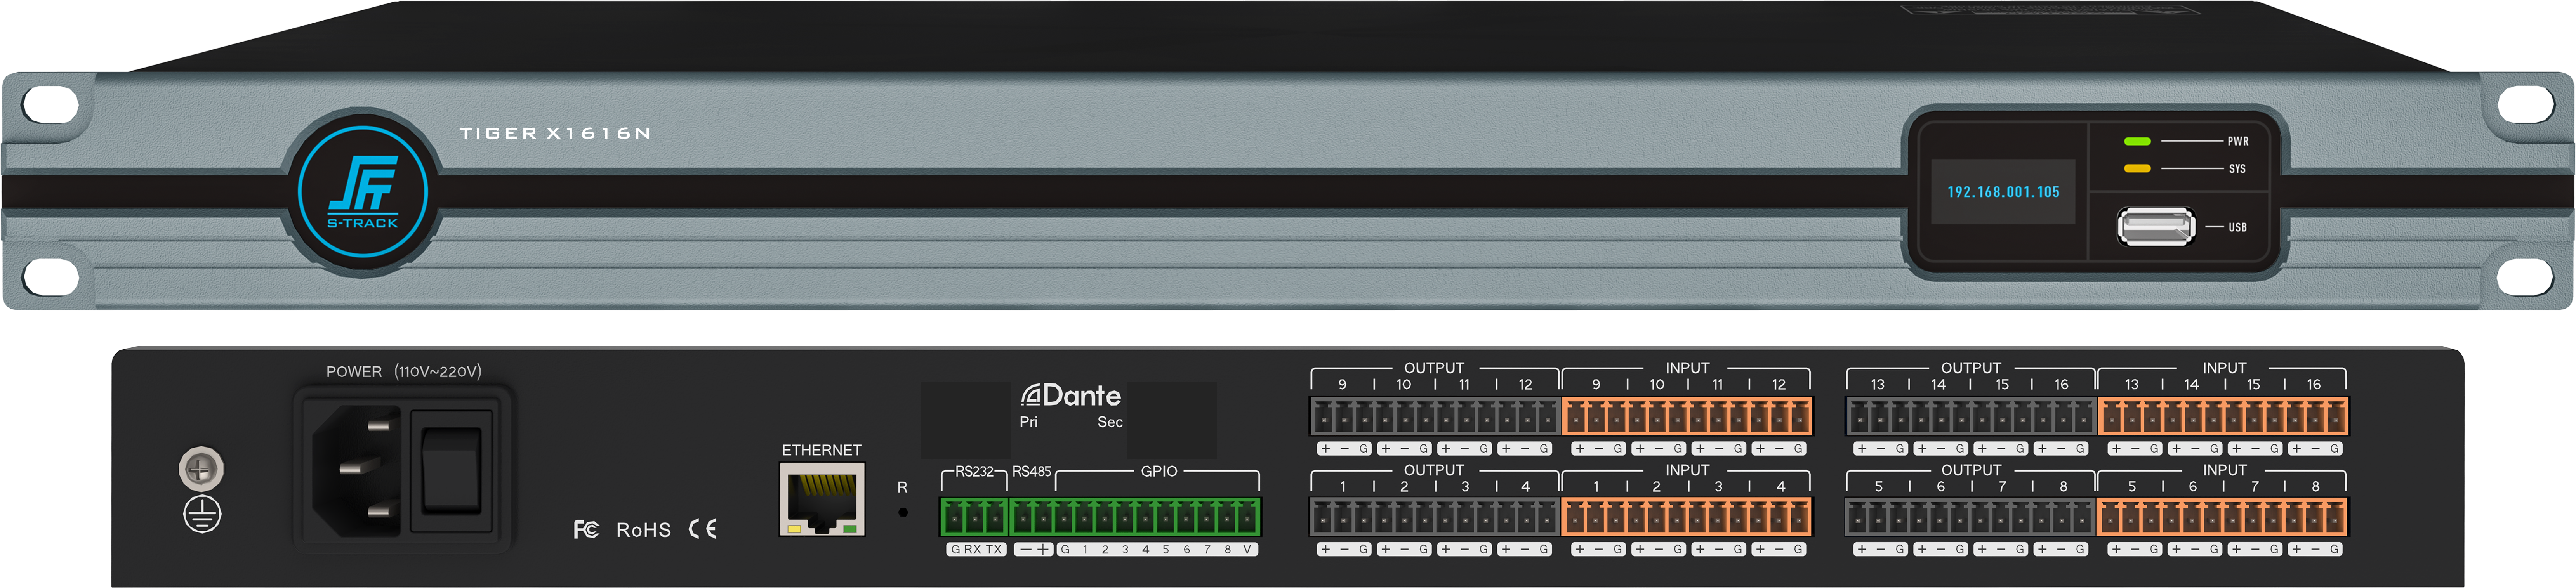The width and height of the screenshot is (2576, 588).
Task: Click the reset pinhole marked R
Action: click(903, 513)
